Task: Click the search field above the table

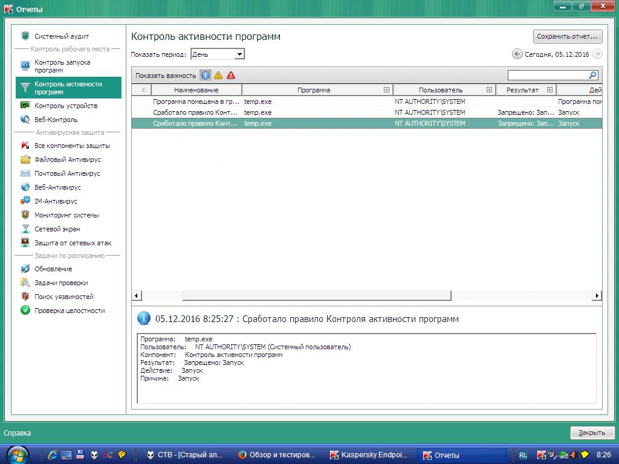Action: click(548, 76)
